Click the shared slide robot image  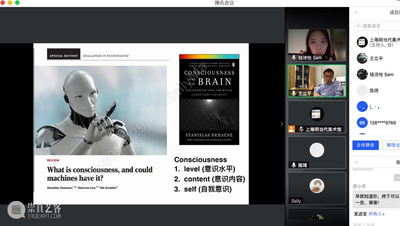point(100,110)
